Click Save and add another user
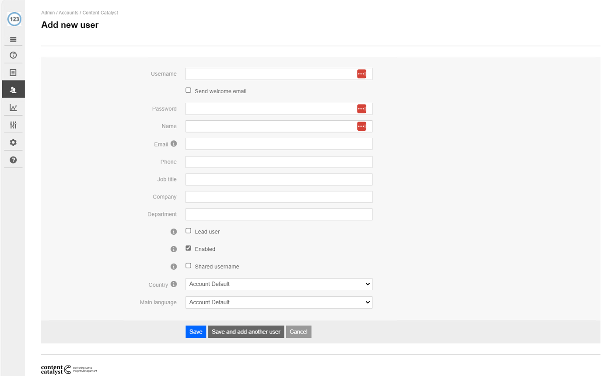Screen dimensions: 602x376 point(246,331)
